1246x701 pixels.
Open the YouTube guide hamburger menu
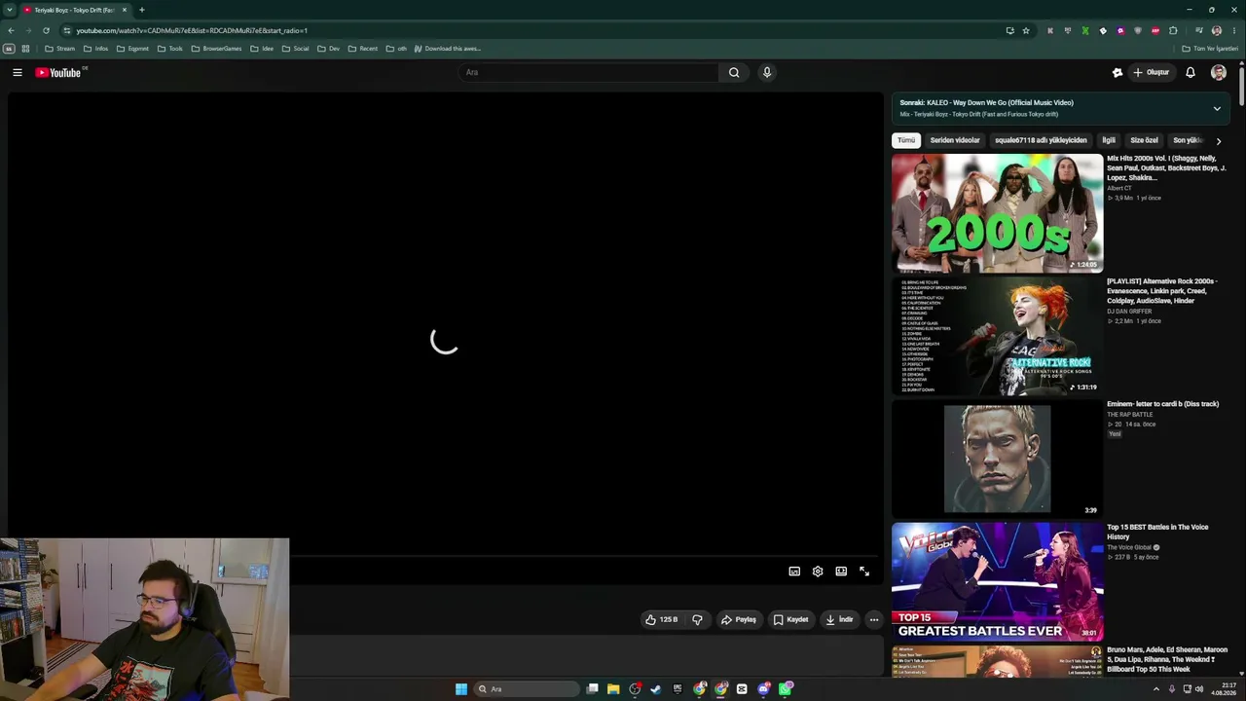click(x=18, y=72)
